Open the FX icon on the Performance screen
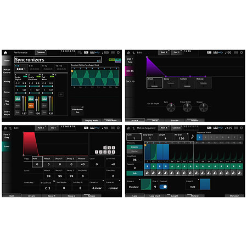Image resolution: width=247 pixels, height=247 pixels. tap(86, 53)
